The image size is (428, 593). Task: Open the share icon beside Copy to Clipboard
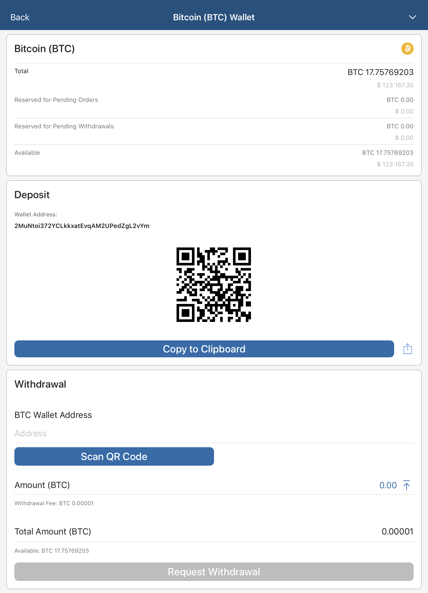click(x=407, y=349)
